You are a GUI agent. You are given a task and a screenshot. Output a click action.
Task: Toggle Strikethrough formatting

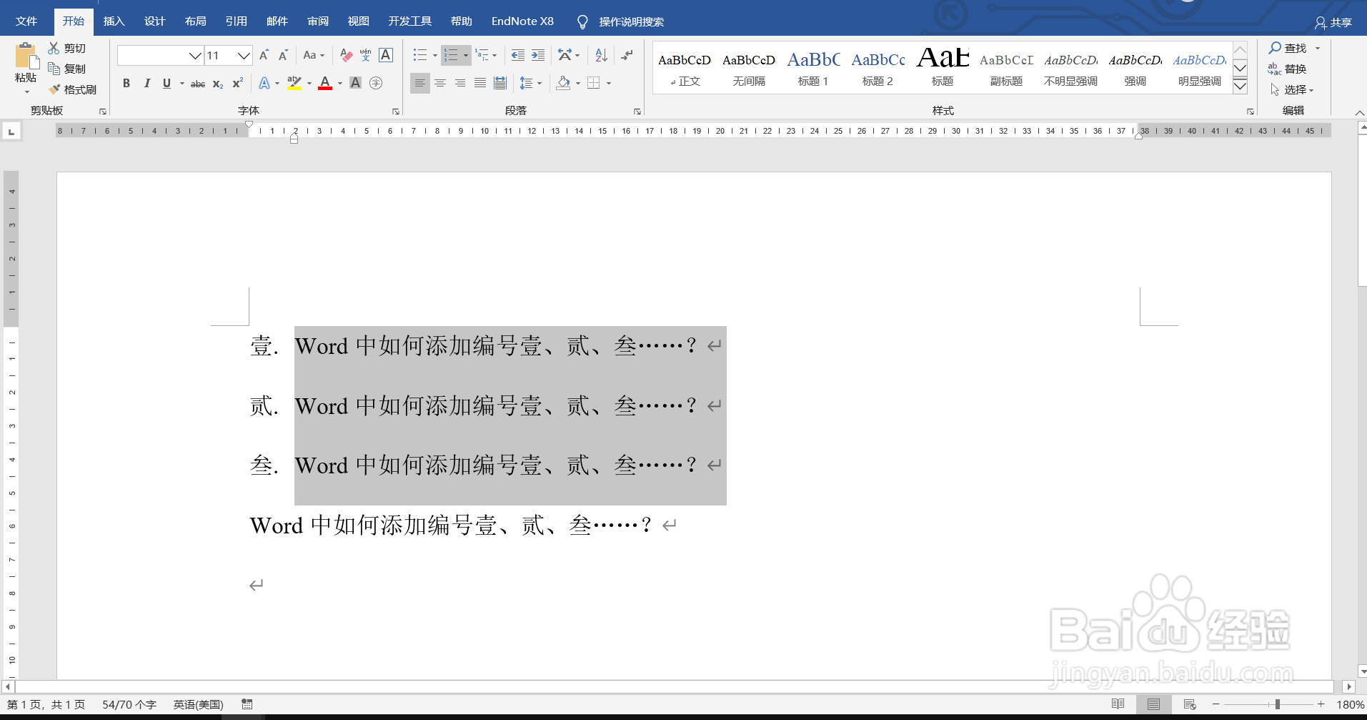point(198,83)
